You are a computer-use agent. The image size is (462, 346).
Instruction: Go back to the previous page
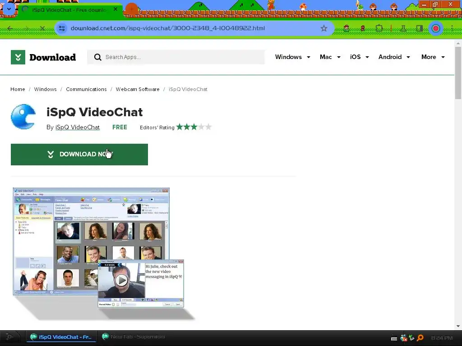[x=10, y=28]
